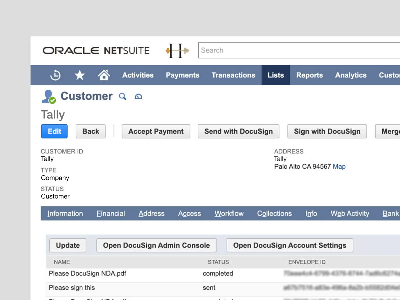Click the DocuSign Update button

(68, 245)
